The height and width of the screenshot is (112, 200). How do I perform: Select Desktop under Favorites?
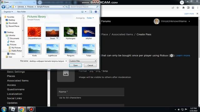12,20
